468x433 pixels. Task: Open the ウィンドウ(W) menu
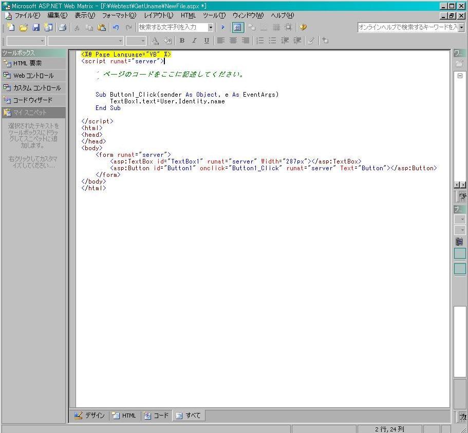click(248, 15)
